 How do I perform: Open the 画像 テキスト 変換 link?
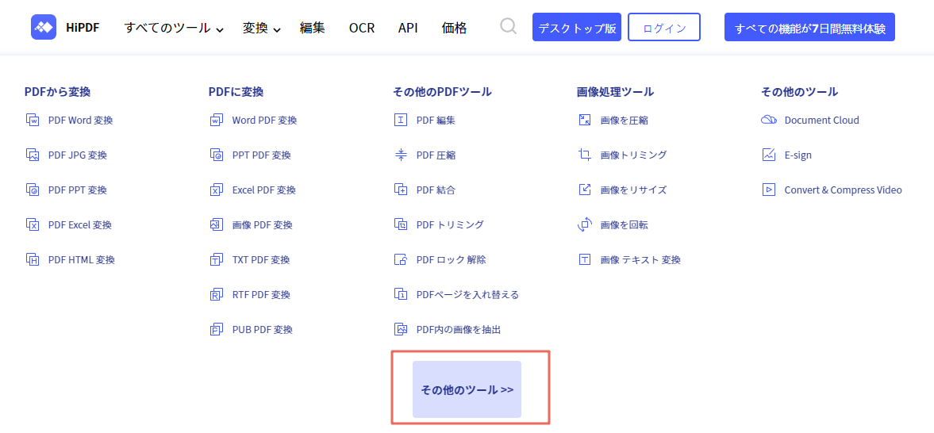click(x=640, y=259)
